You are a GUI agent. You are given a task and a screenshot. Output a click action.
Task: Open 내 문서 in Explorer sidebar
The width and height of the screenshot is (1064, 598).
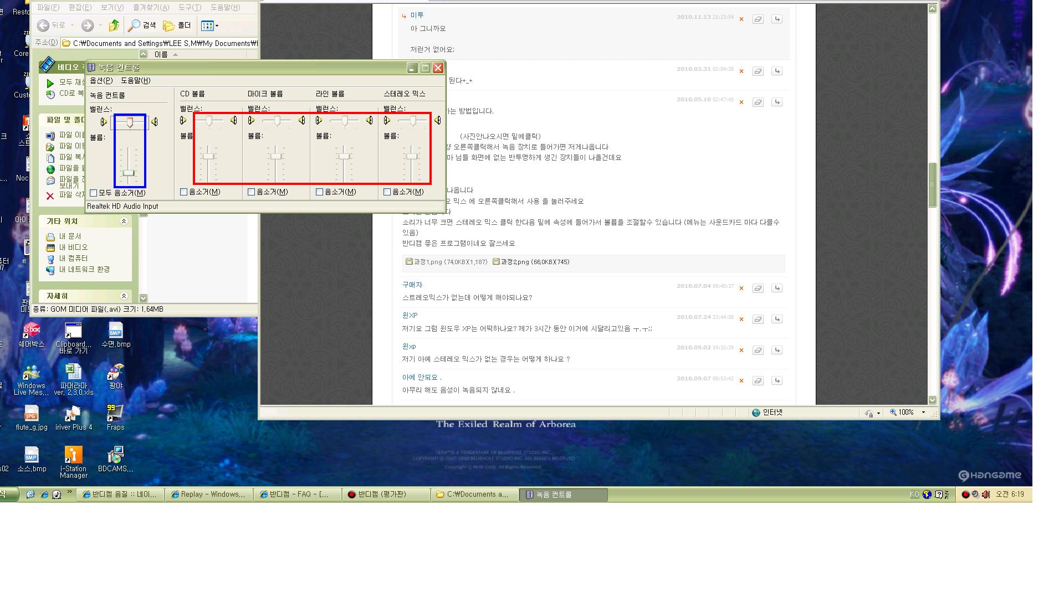pyautogui.click(x=64, y=236)
